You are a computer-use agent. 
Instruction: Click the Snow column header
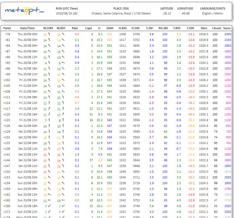click(227, 28)
